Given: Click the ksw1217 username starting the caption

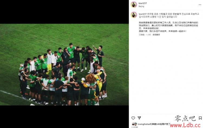Looking at the screenshot, I should pyautogui.click(x=143, y=14).
